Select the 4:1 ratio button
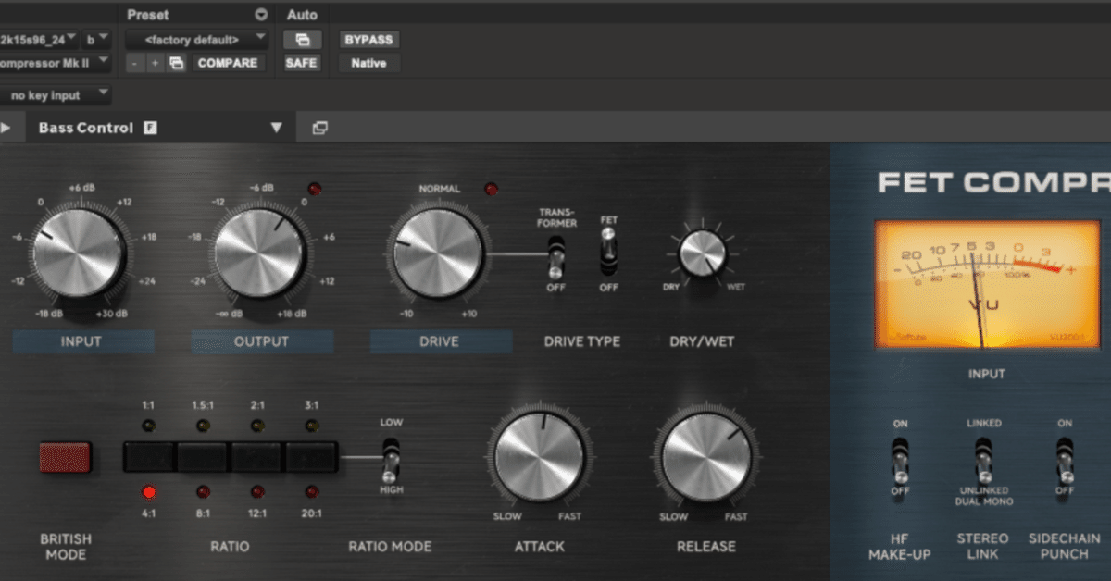The image size is (1111, 581). (148, 457)
